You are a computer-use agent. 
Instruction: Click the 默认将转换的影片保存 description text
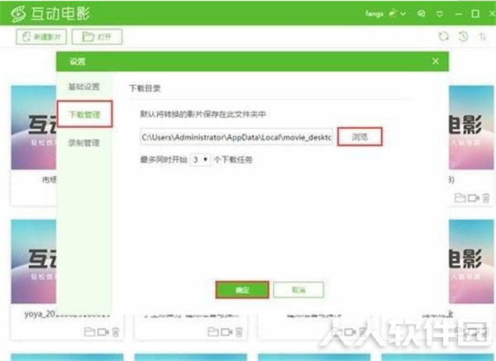click(203, 114)
